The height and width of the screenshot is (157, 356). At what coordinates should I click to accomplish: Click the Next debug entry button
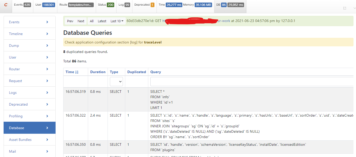(81, 21)
